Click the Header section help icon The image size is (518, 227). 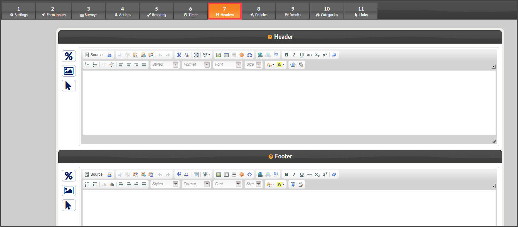[x=270, y=37]
